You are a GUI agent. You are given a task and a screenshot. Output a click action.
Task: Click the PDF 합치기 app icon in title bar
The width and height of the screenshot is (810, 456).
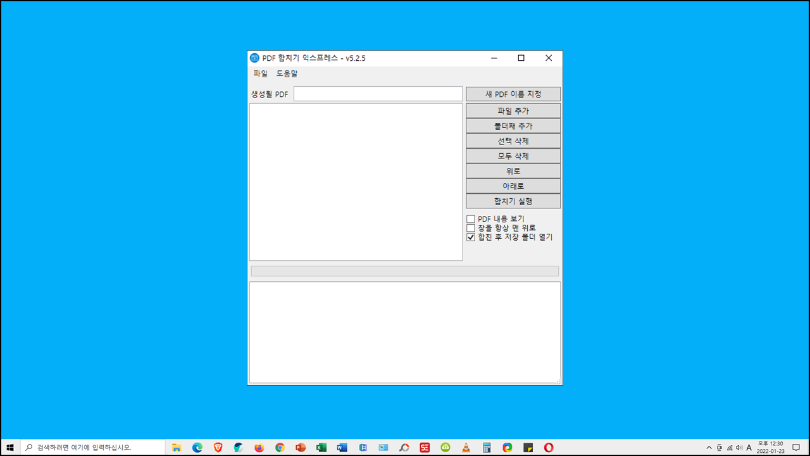[x=255, y=58]
